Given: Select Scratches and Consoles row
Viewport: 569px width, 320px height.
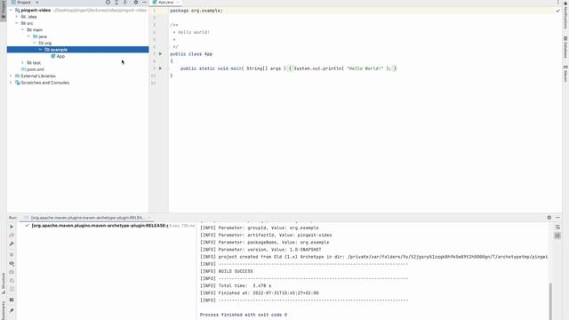Looking at the screenshot, I should point(42,83).
